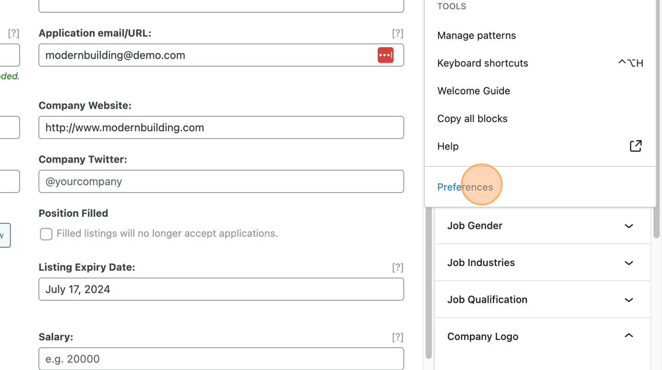This screenshot has height=370, width=662.
Task: Open Keyboard shortcuts menu item
Action: 482,63
